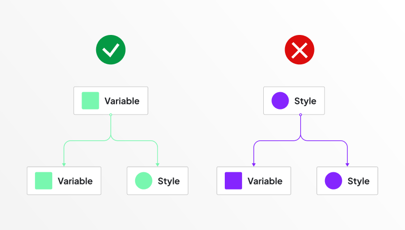This screenshot has width=405, height=230.
Task: Select the bottom-right purple Style box
Action: click(347, 181)
